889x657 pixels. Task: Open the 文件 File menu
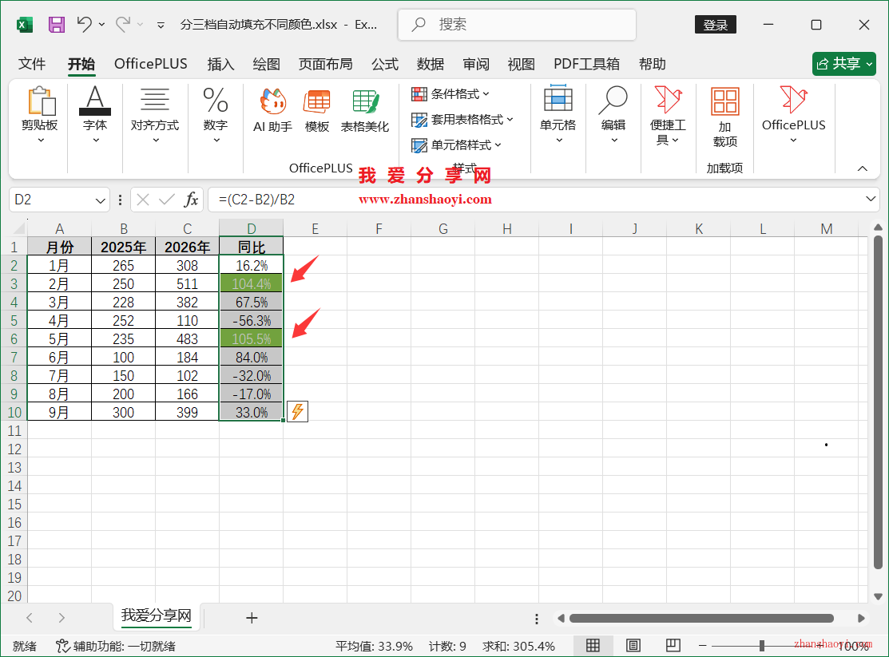[x=32, y=64]
